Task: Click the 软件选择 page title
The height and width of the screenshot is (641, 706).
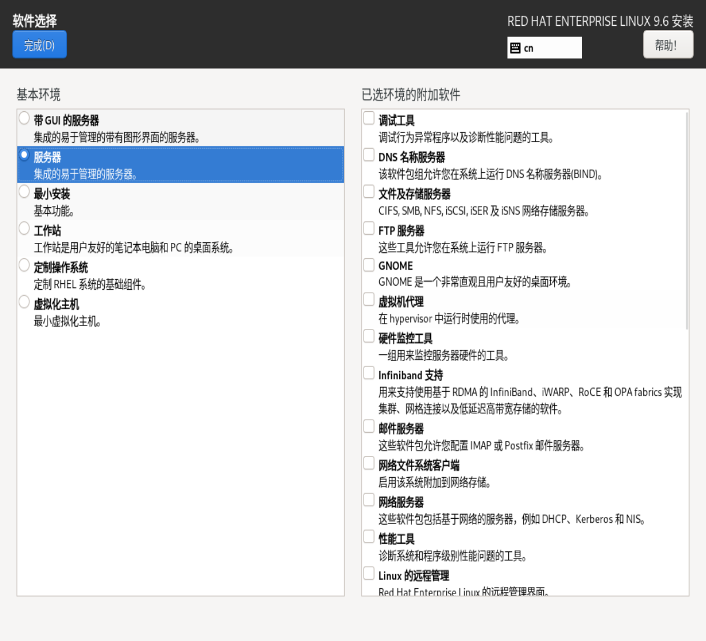Action: coord(35,22)
